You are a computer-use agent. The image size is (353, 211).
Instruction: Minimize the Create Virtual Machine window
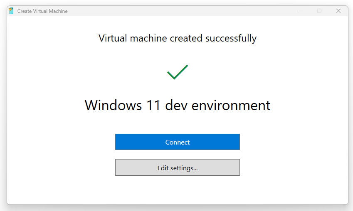pos(301,11)
